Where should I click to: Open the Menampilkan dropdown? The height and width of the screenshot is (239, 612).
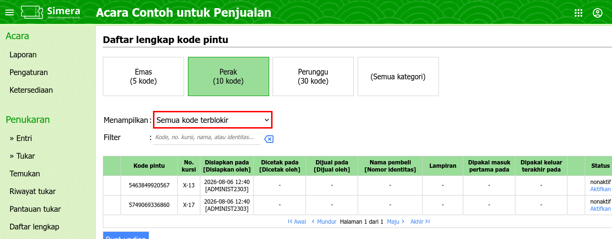(213, 120)
